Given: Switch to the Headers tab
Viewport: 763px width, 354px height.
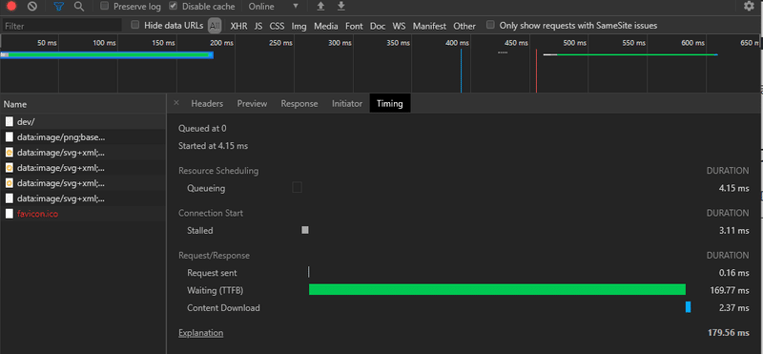Looking at the screenshot, I should [x=207, y=103].
